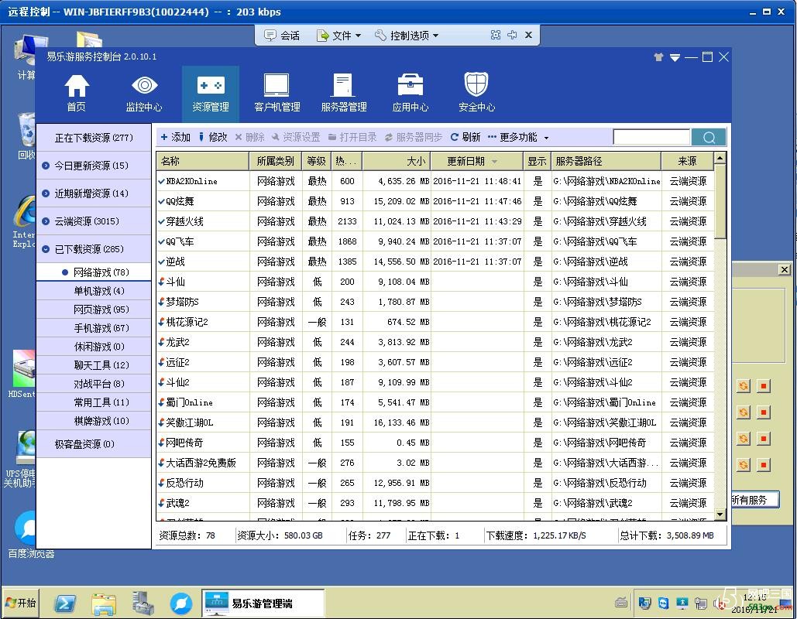Select the 网吧传奇 resource row
This screenshot has width=797, height=619.
tap(435, 443)
